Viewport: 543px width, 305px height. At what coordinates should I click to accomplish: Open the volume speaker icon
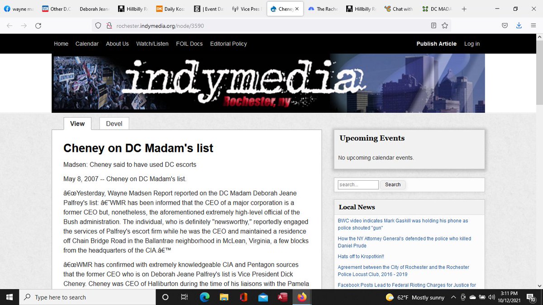[x=492, y=297]
